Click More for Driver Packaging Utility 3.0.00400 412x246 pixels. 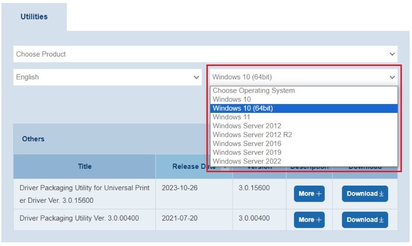coord(309,220)
